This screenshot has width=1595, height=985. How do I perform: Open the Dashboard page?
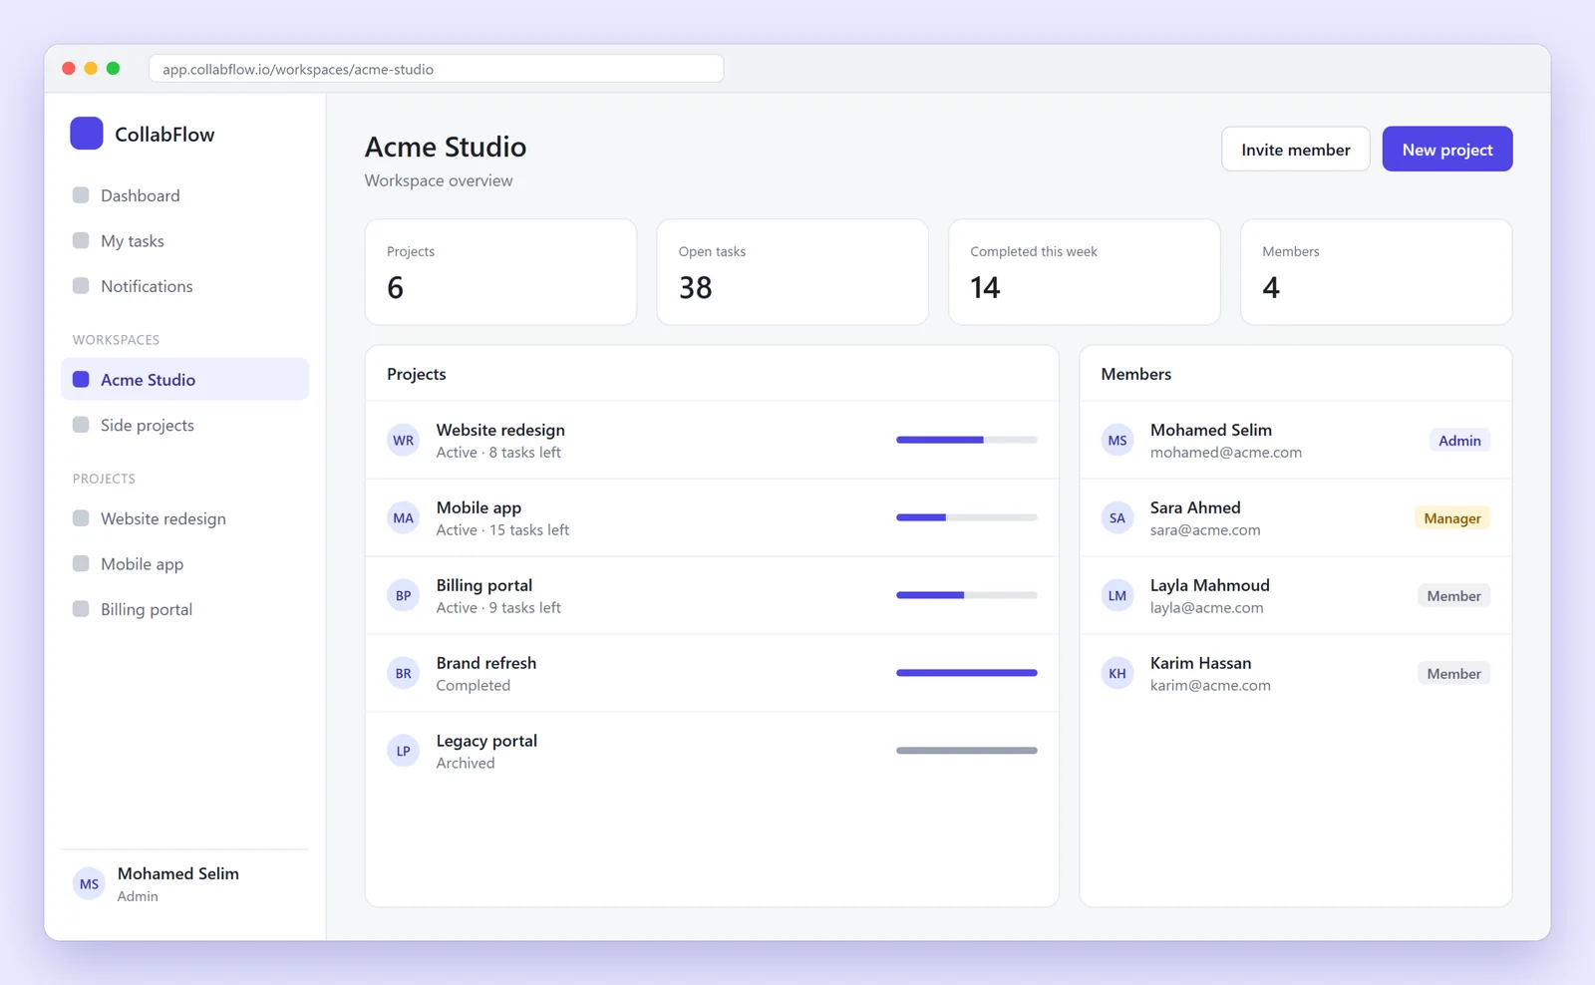point(184,195)
